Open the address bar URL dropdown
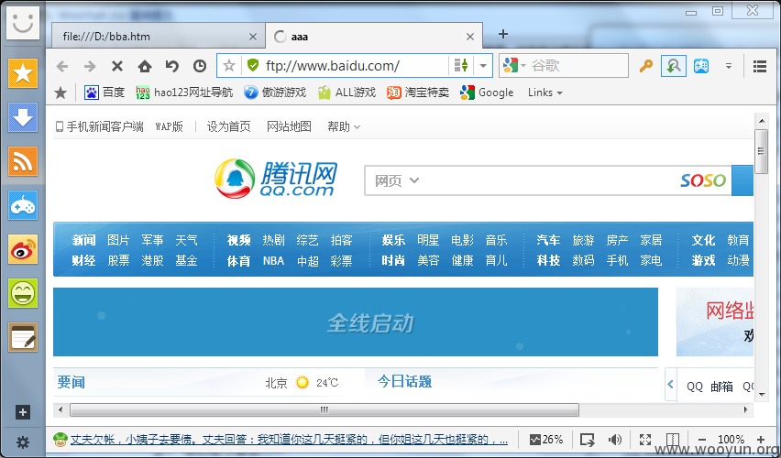 point(483,65)
